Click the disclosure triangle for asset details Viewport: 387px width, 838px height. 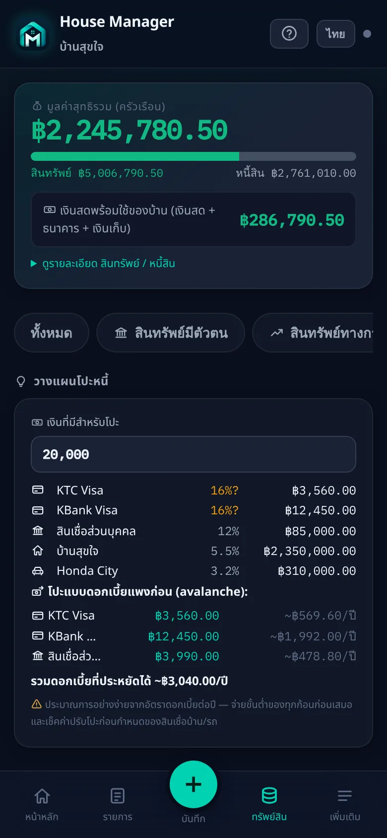34,263
